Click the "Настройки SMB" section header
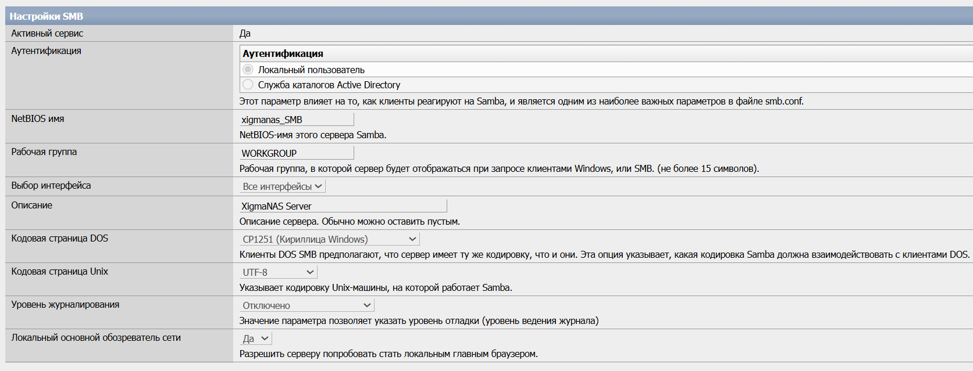 [x=47, y=16]
